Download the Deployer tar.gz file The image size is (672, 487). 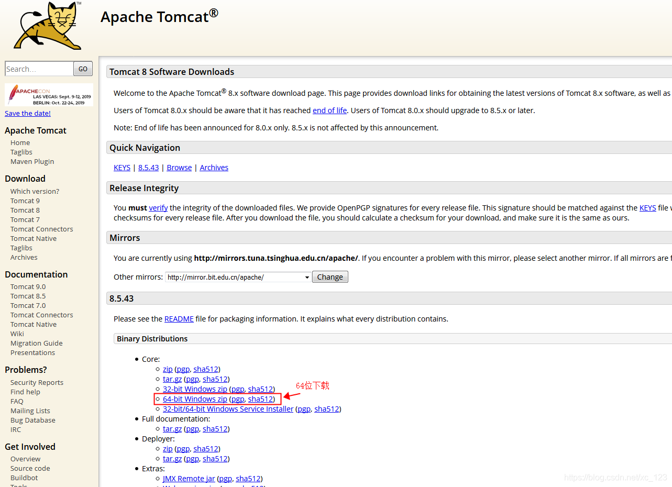click(x=172, y=459)
